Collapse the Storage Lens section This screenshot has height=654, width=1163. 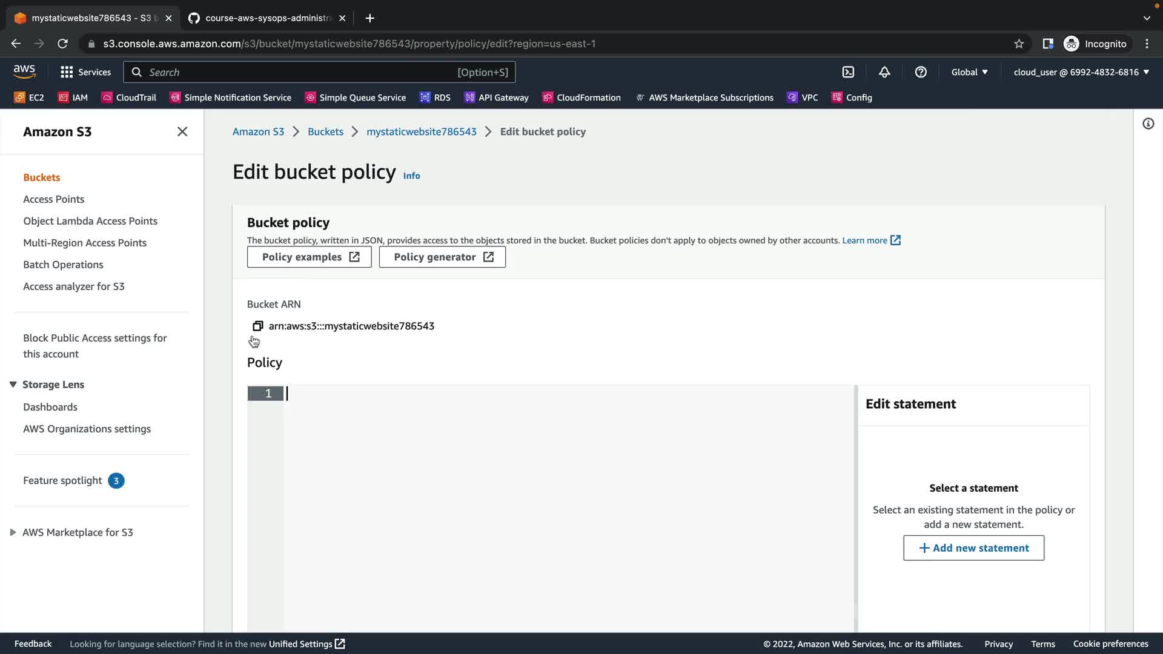[13, 385]
